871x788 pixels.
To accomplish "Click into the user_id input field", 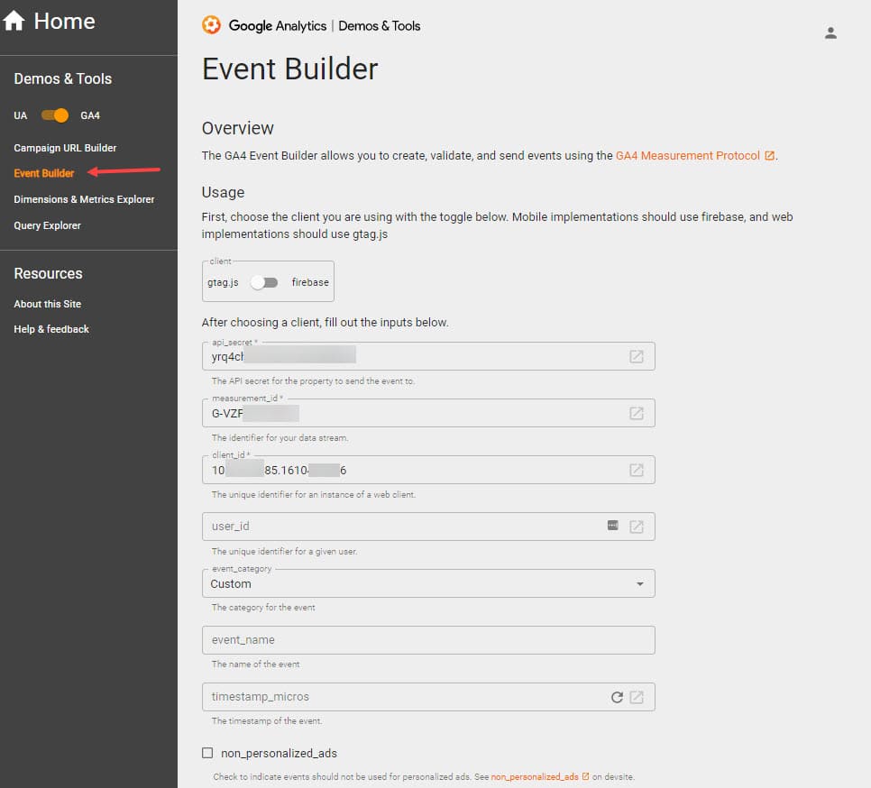I will point(428,527).
